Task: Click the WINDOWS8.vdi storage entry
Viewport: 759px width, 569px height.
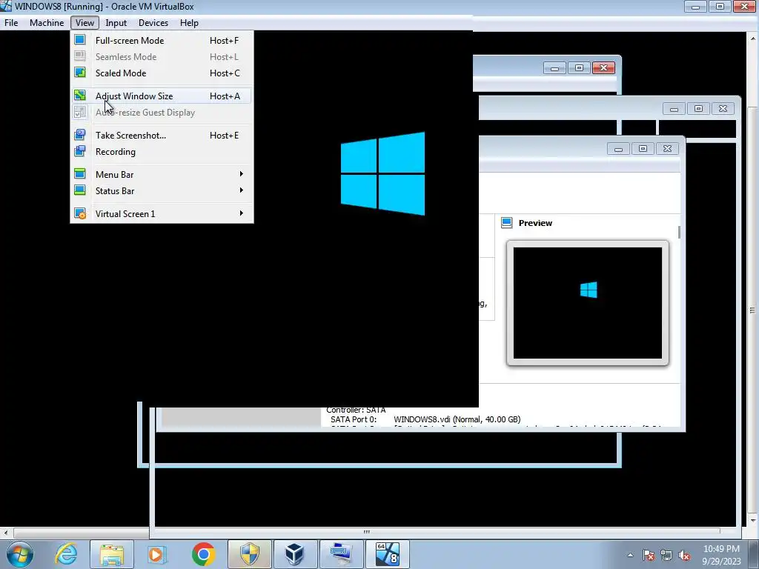Action: pos(457,419)
